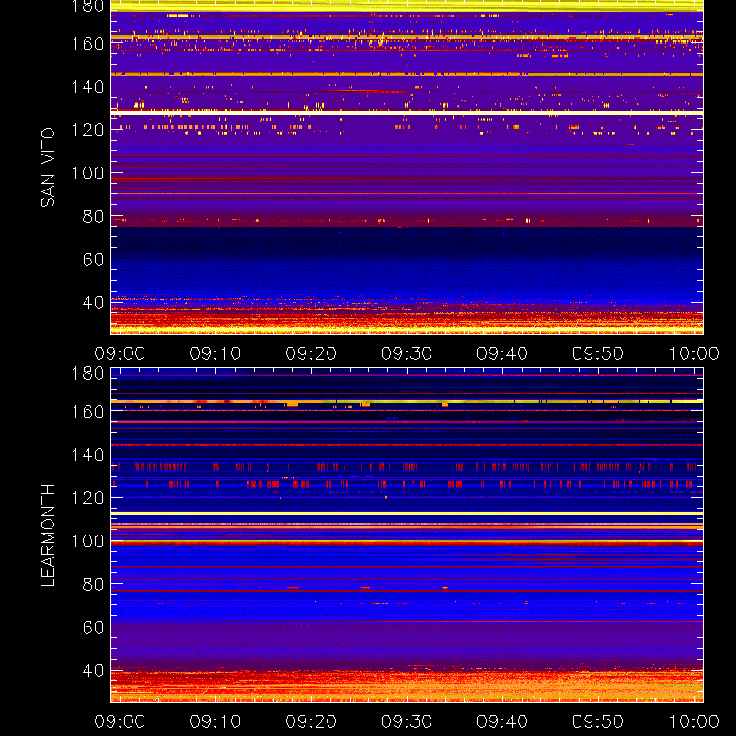Screen dimensions: 736x736
Task: Click 09:30 time label under SAN VITO plot
Action: (407, 353)
